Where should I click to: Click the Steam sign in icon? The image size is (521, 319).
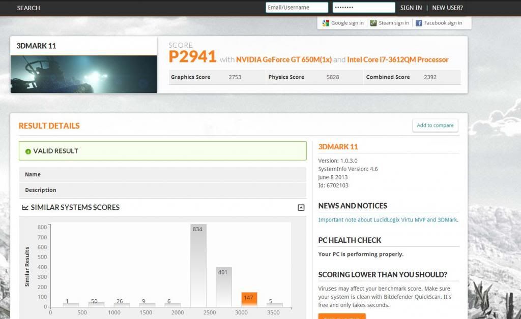coord(373,23)
